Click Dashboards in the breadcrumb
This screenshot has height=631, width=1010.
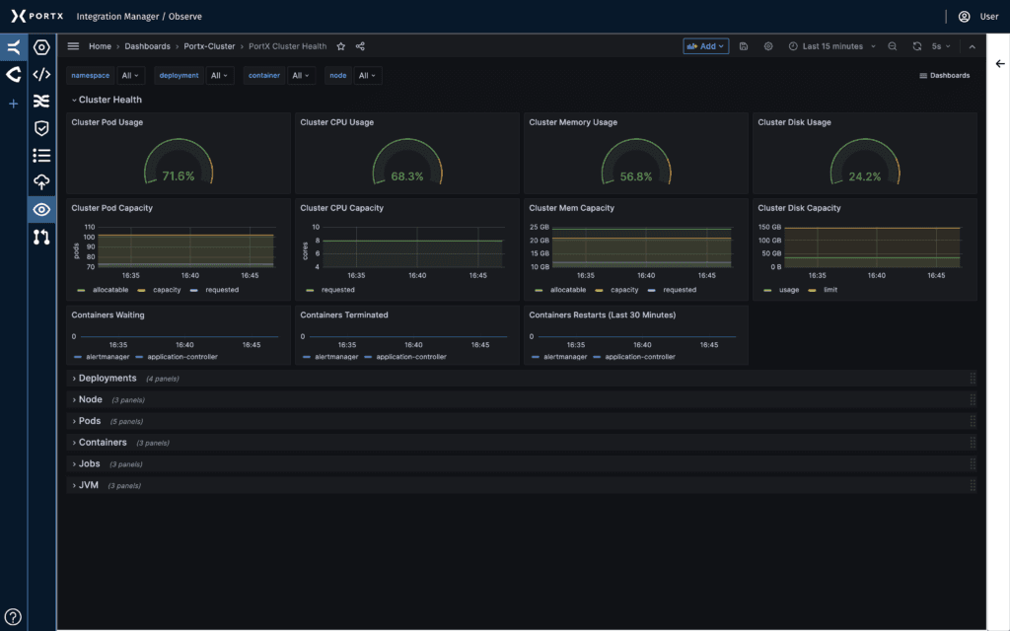(x=147, y=46)
